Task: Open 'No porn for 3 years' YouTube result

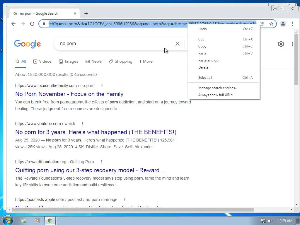Action: [96, 132]
